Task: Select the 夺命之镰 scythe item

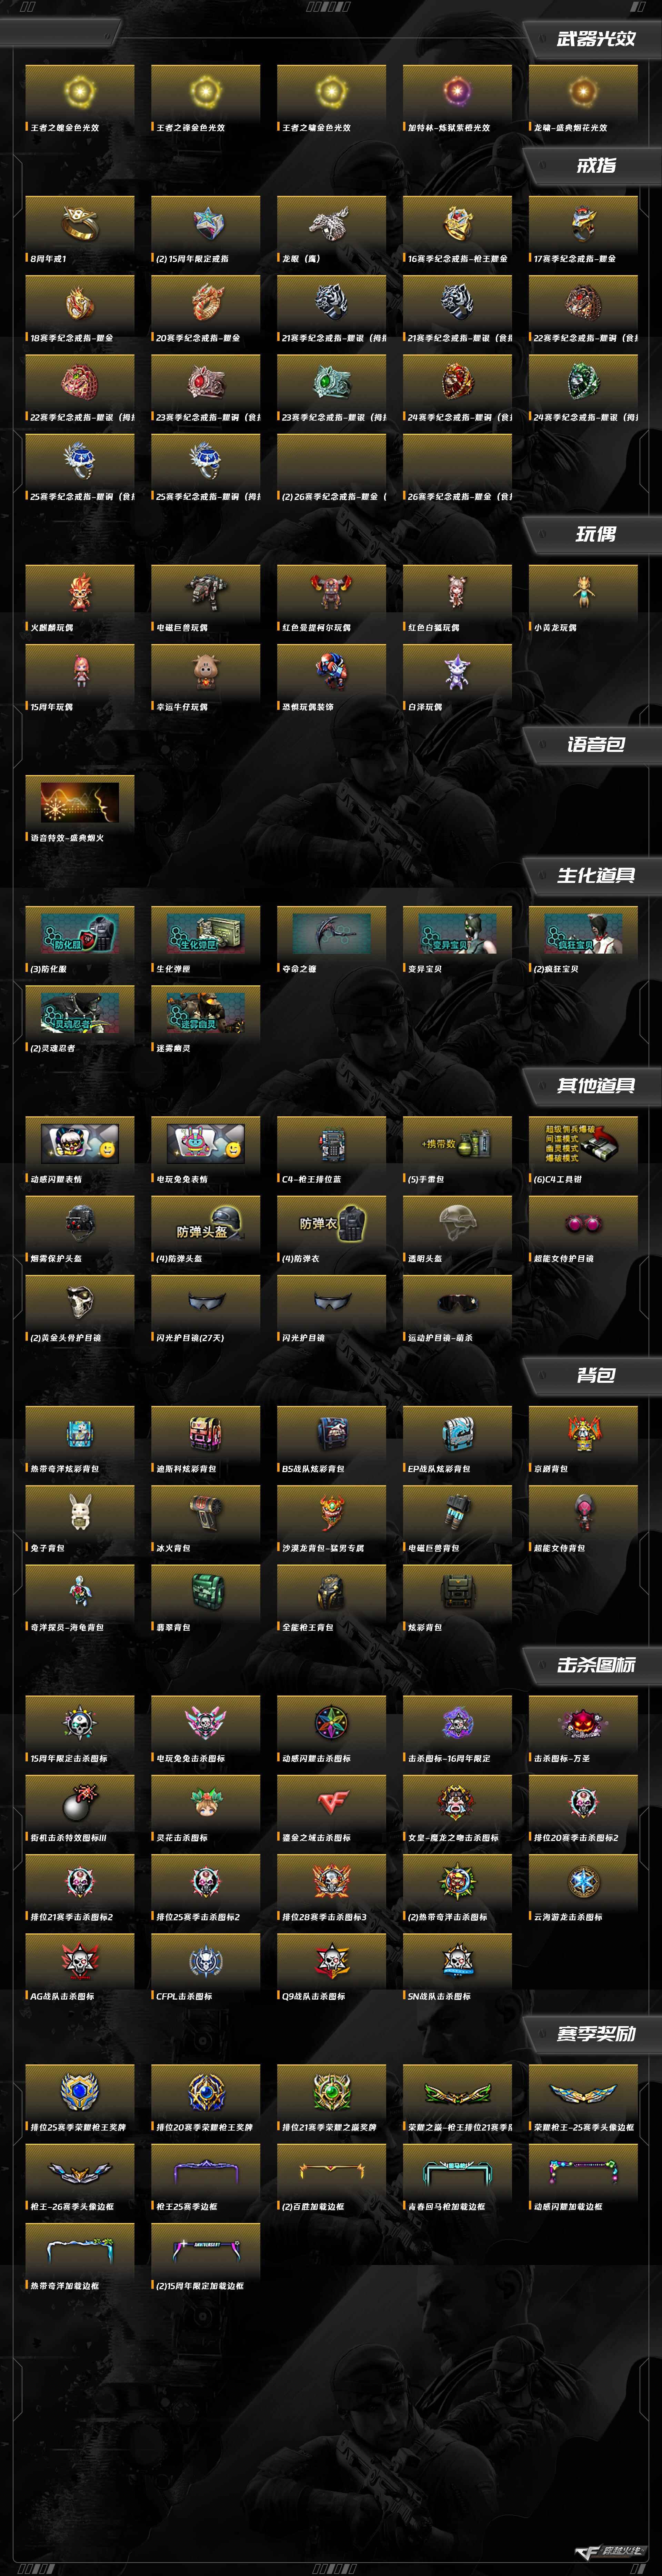Action: [x=332, y=940]
